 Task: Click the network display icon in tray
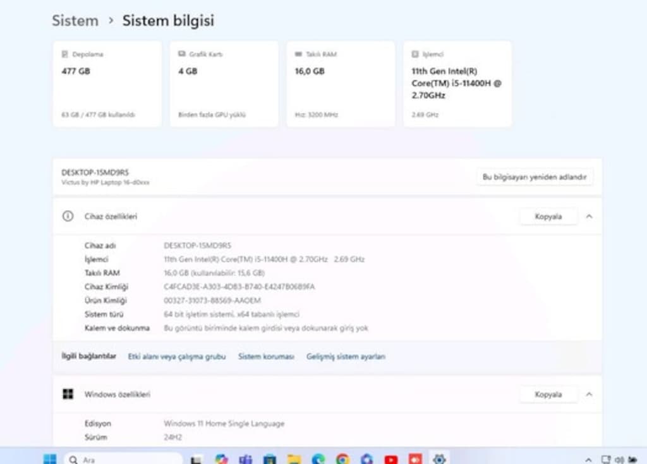pyautogui.click(x=605, y=460)
